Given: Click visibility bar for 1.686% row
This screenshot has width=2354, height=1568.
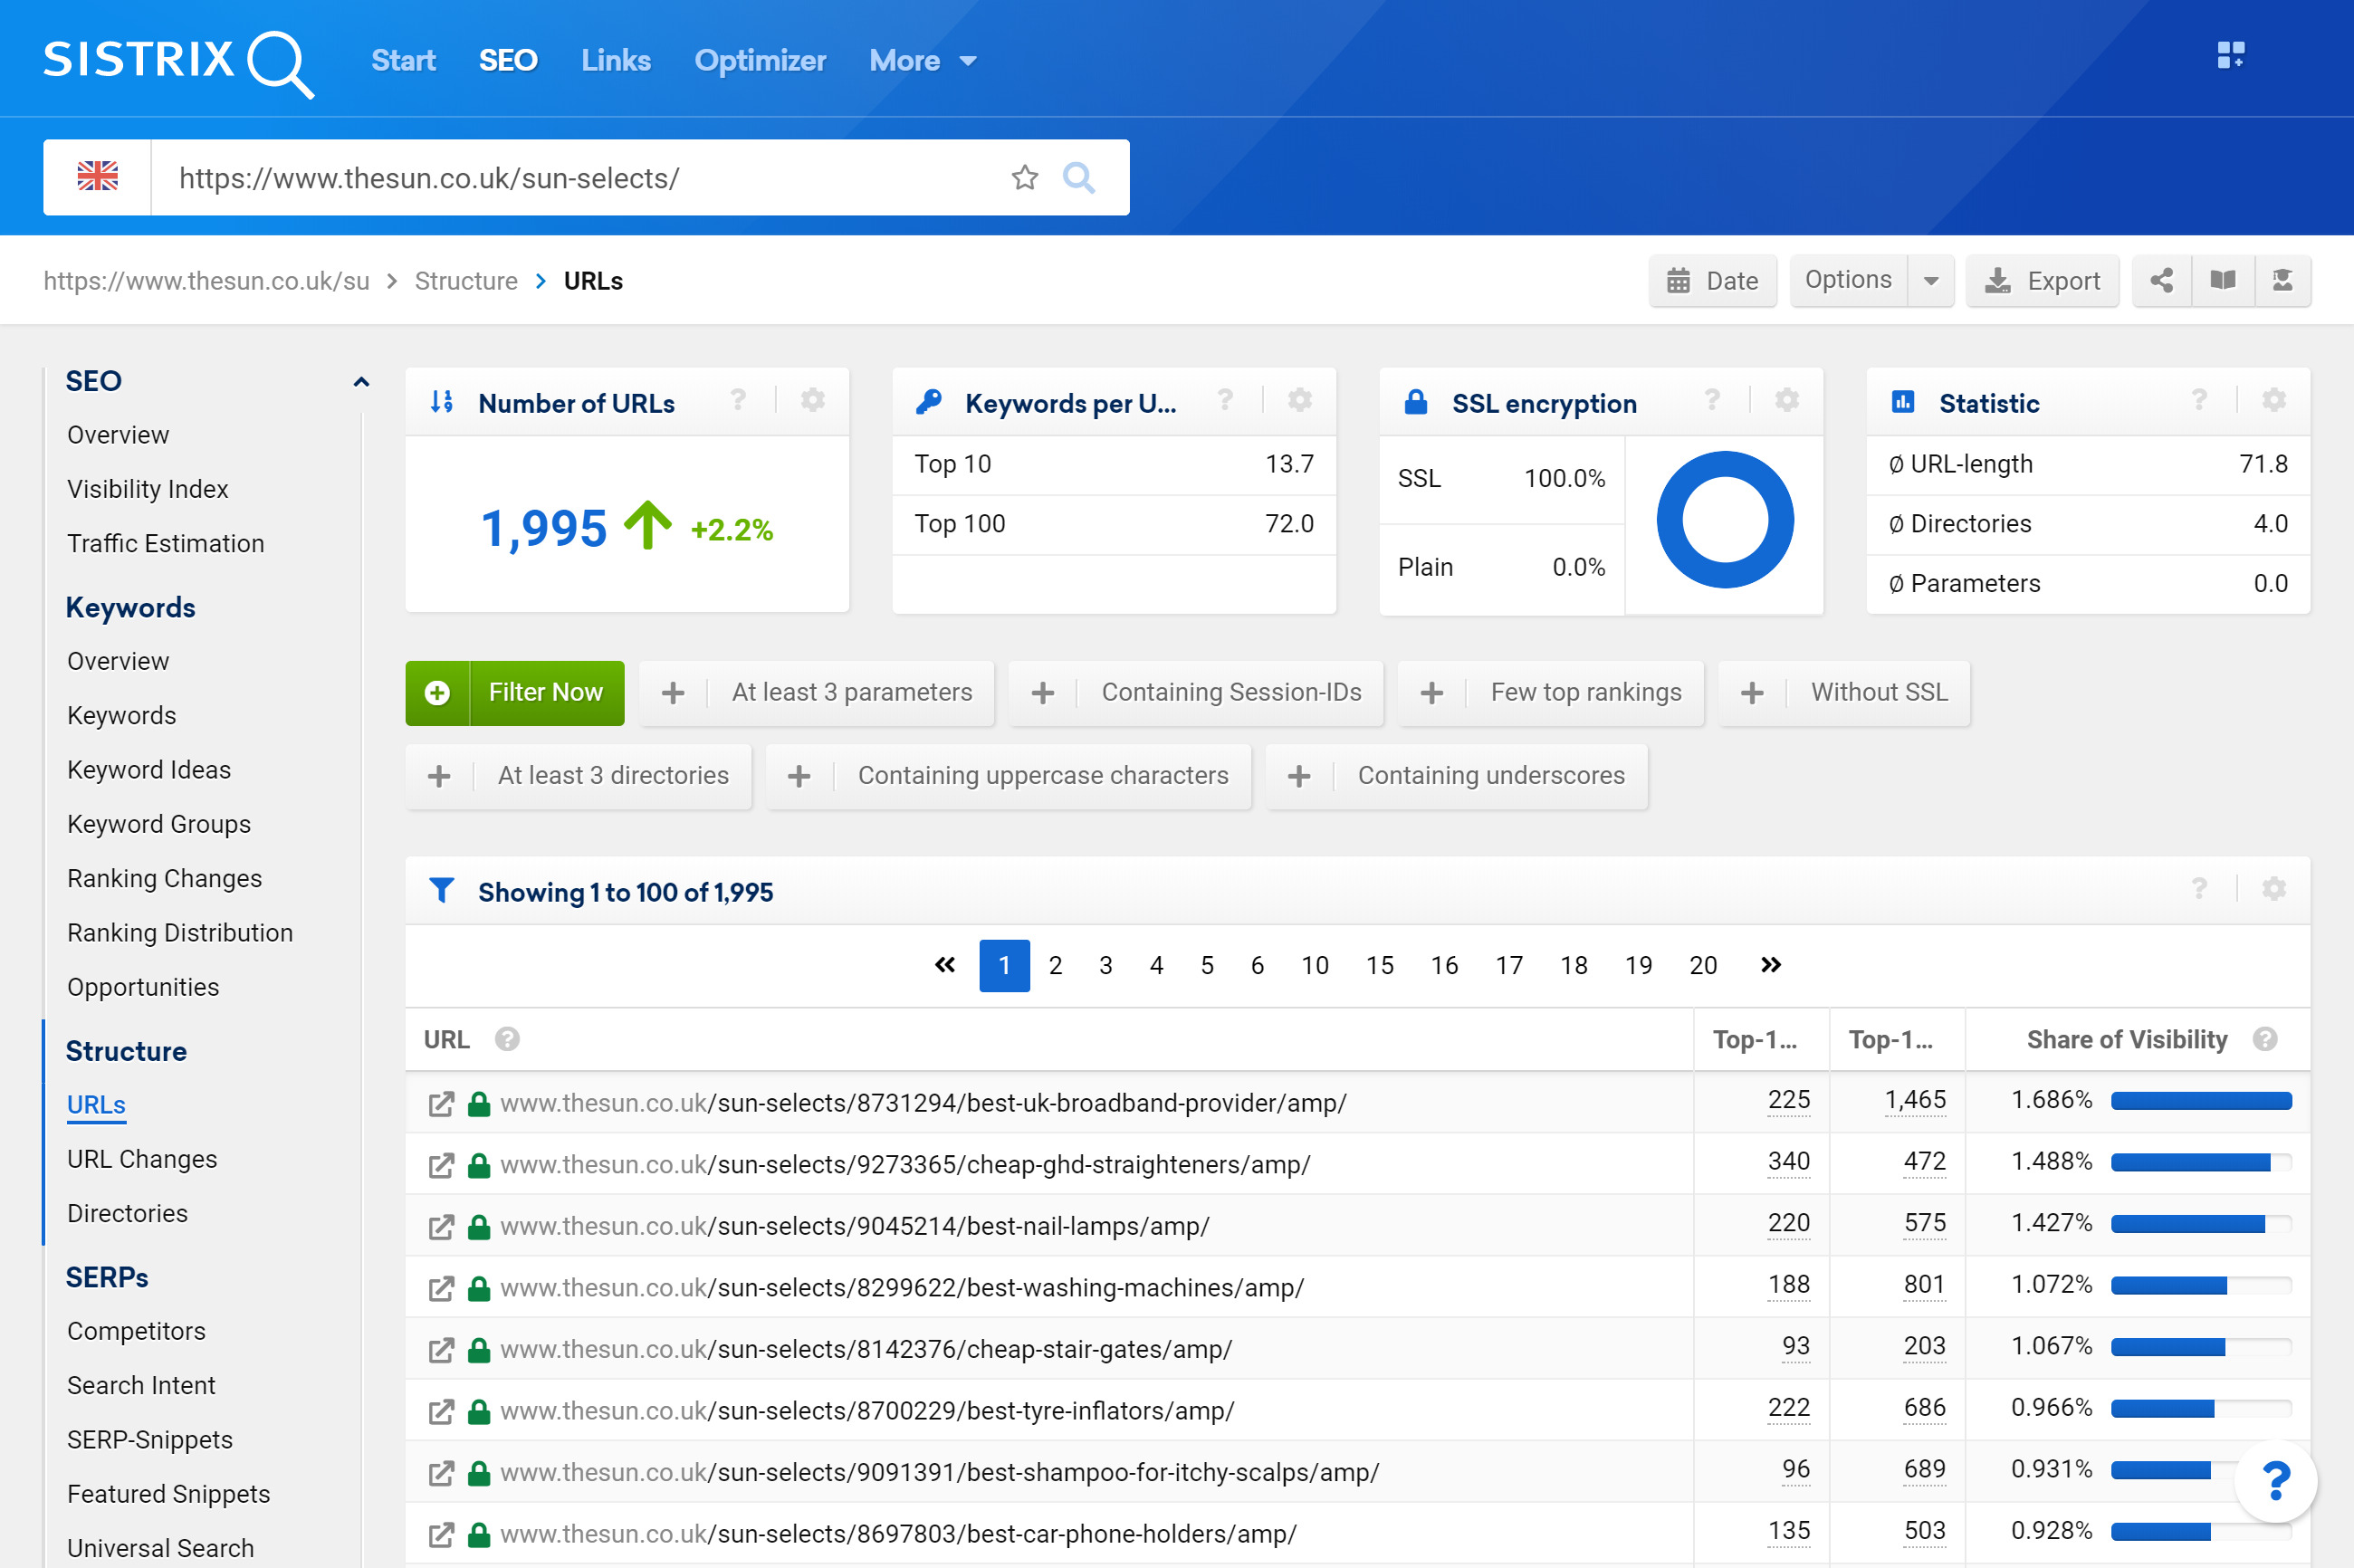Looking at the screenshot, I should (x=2201, y=1101).
